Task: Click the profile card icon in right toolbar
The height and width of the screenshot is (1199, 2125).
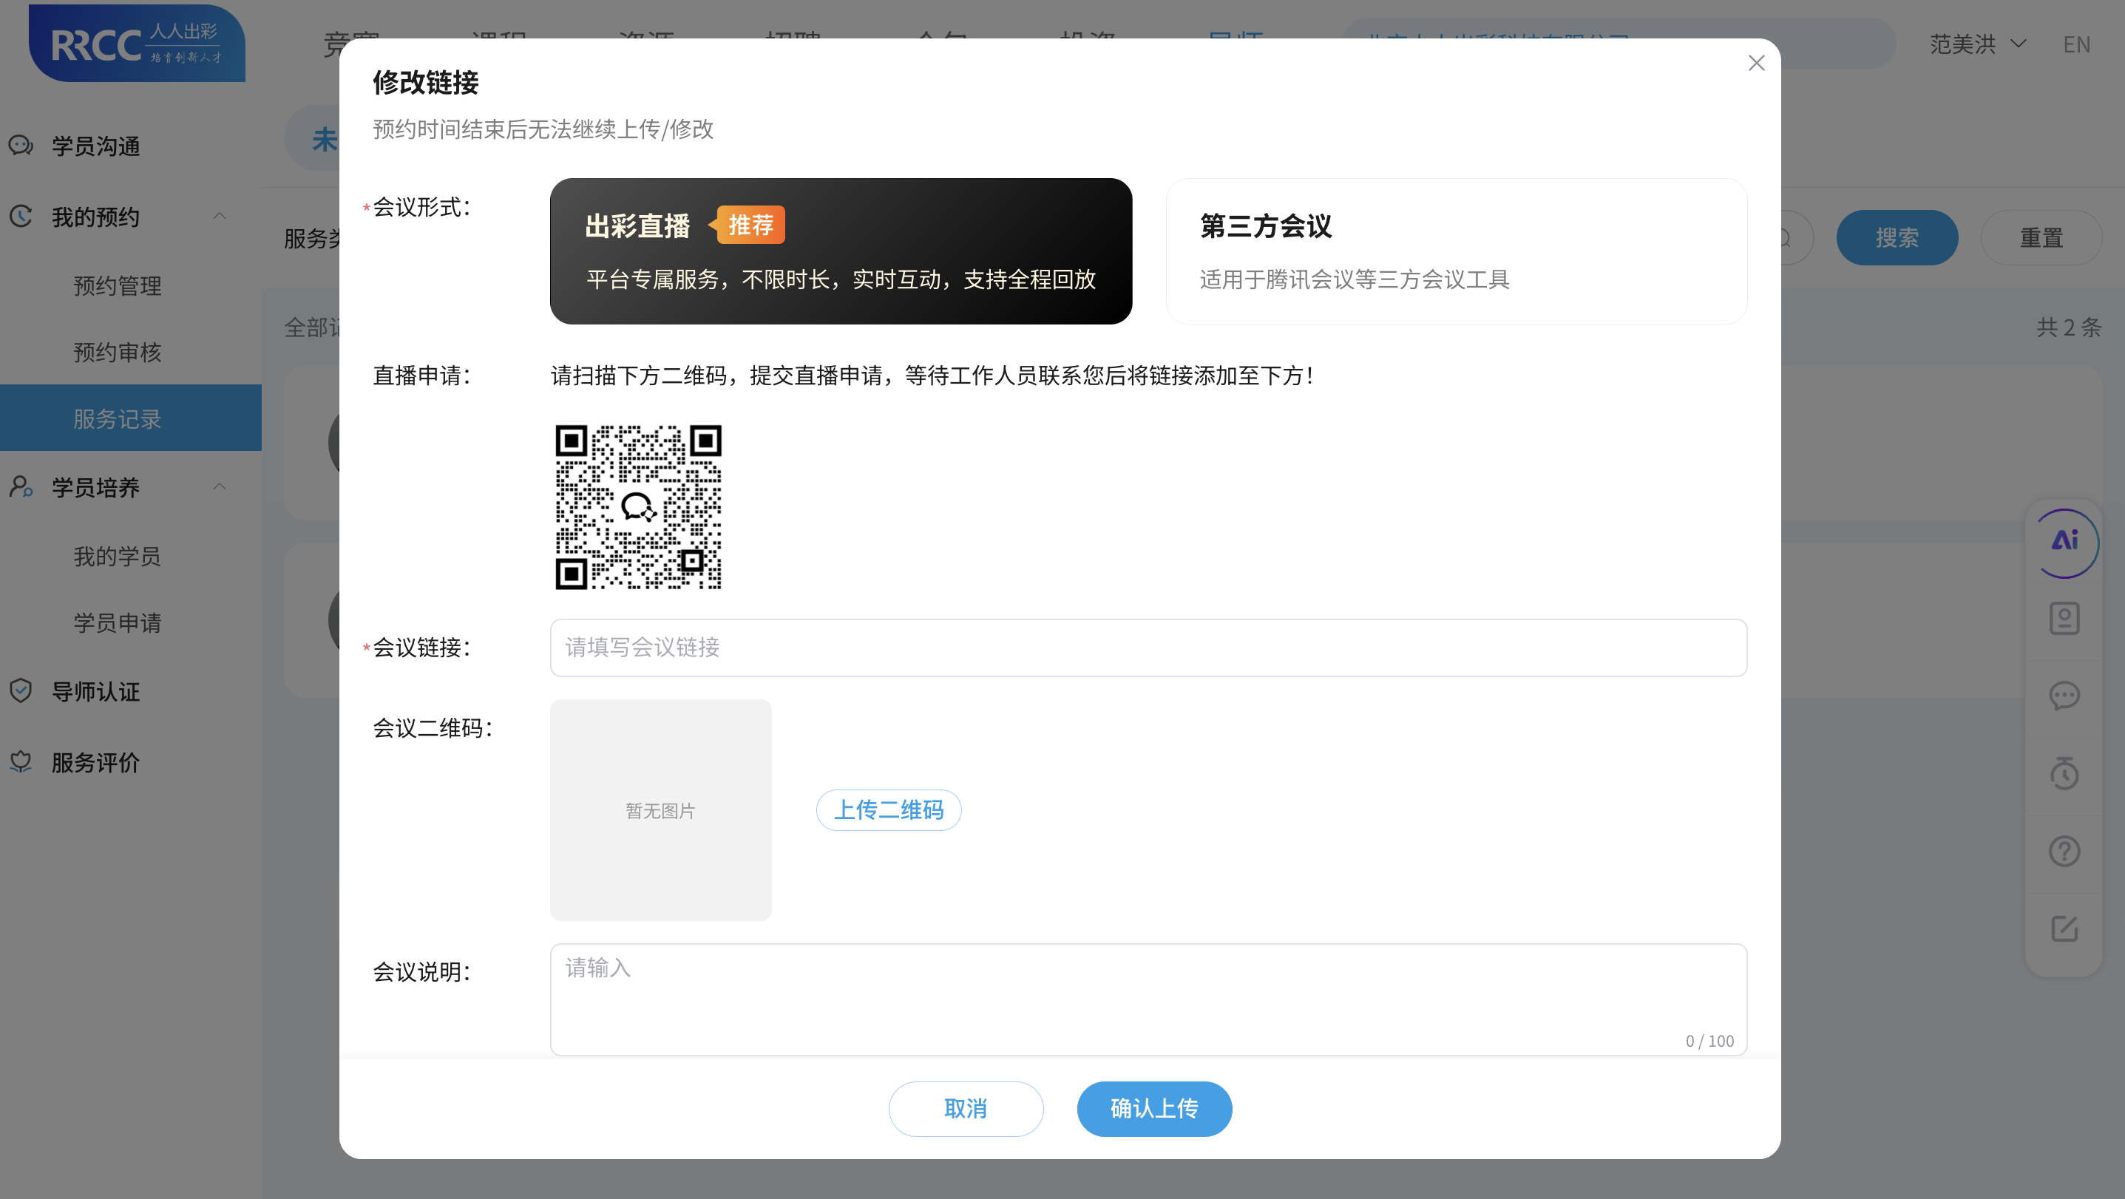Action: (x=2064, y=619)
